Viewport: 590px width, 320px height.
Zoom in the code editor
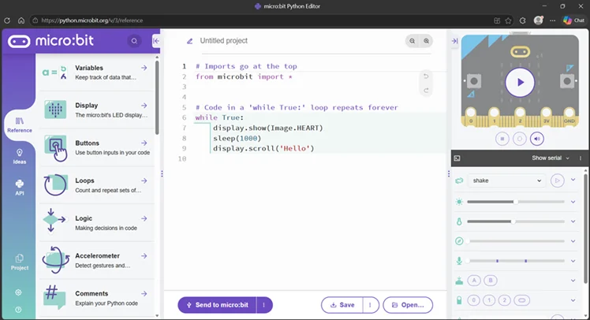(x=426, y=41)
